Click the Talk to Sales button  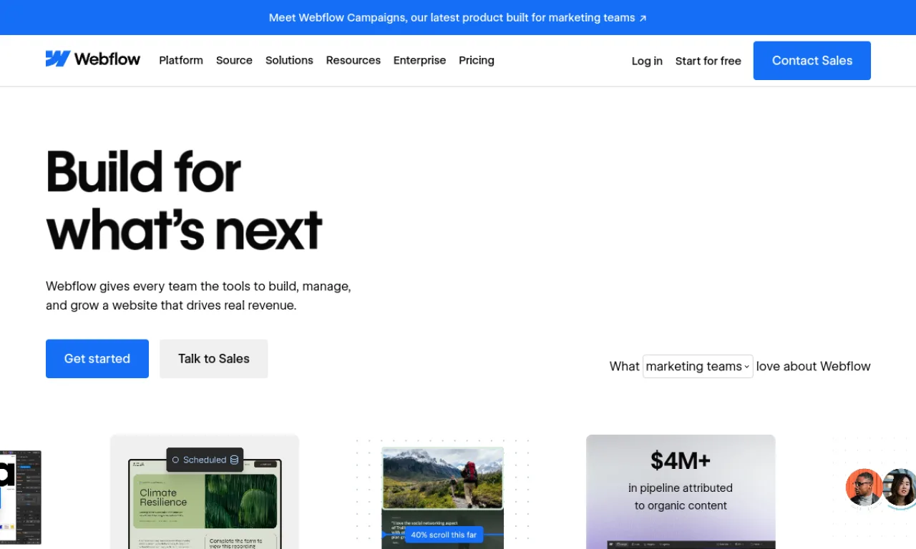tap(213, 359)
